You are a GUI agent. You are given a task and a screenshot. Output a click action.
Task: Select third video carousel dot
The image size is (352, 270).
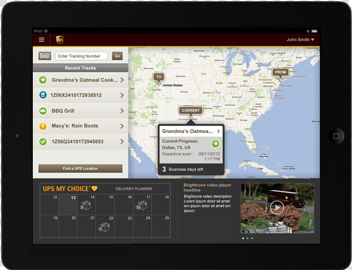point(252,238)
